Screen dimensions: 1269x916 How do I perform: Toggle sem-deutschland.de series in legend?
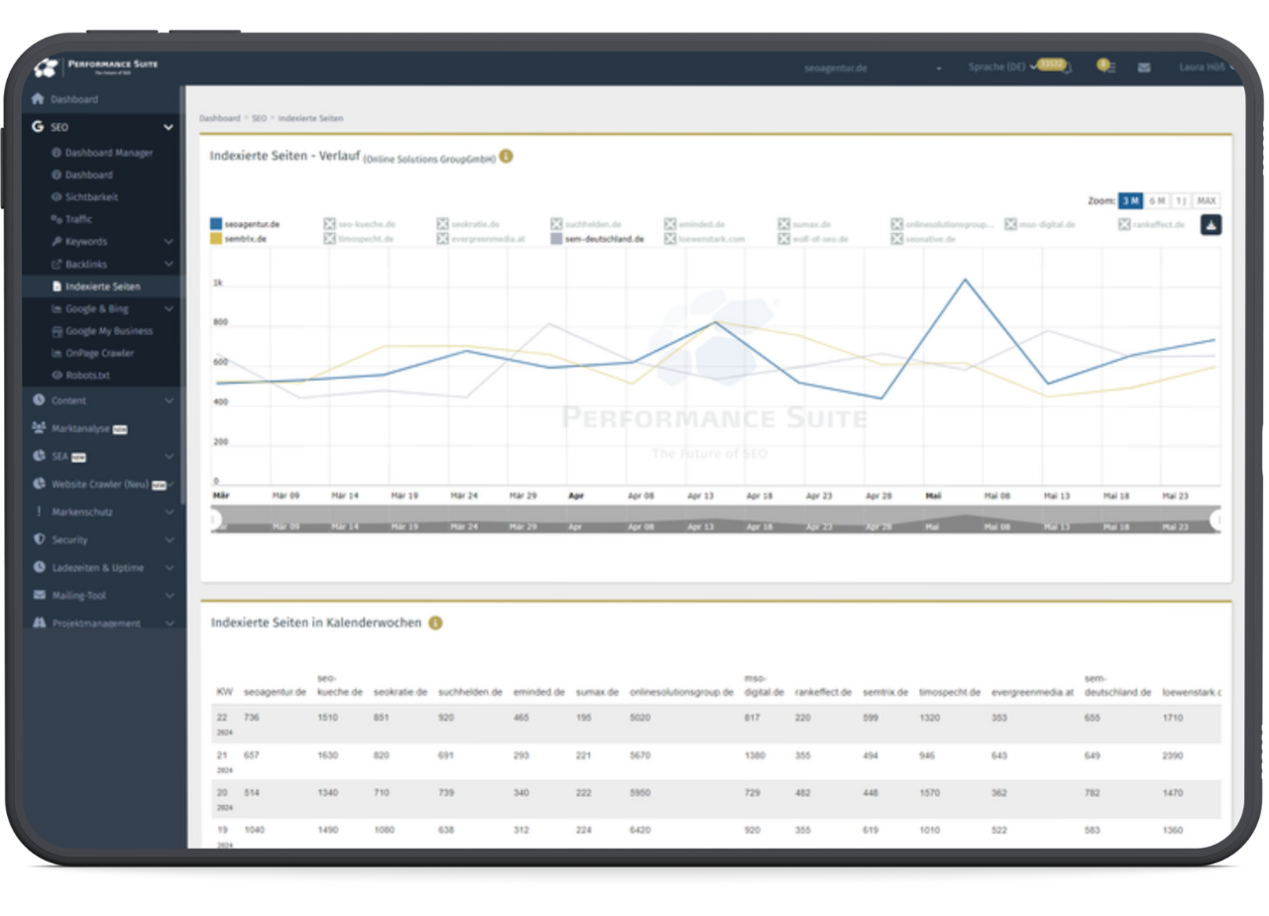598,239
